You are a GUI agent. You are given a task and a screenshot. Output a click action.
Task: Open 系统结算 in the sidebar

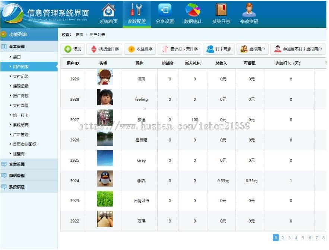coord(20,125)
